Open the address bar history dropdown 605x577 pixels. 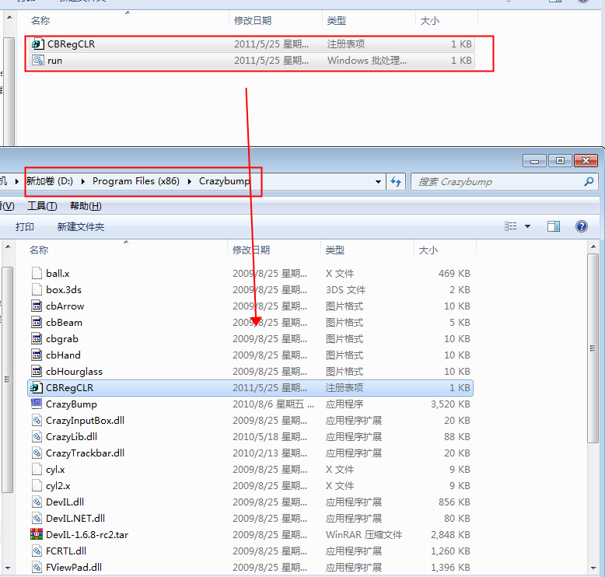click(x=378, y=181)
